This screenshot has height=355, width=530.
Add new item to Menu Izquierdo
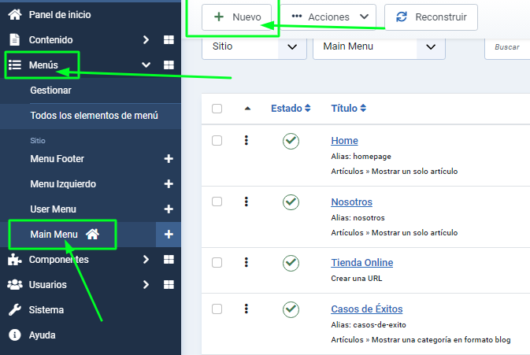(x=168, y=184)
